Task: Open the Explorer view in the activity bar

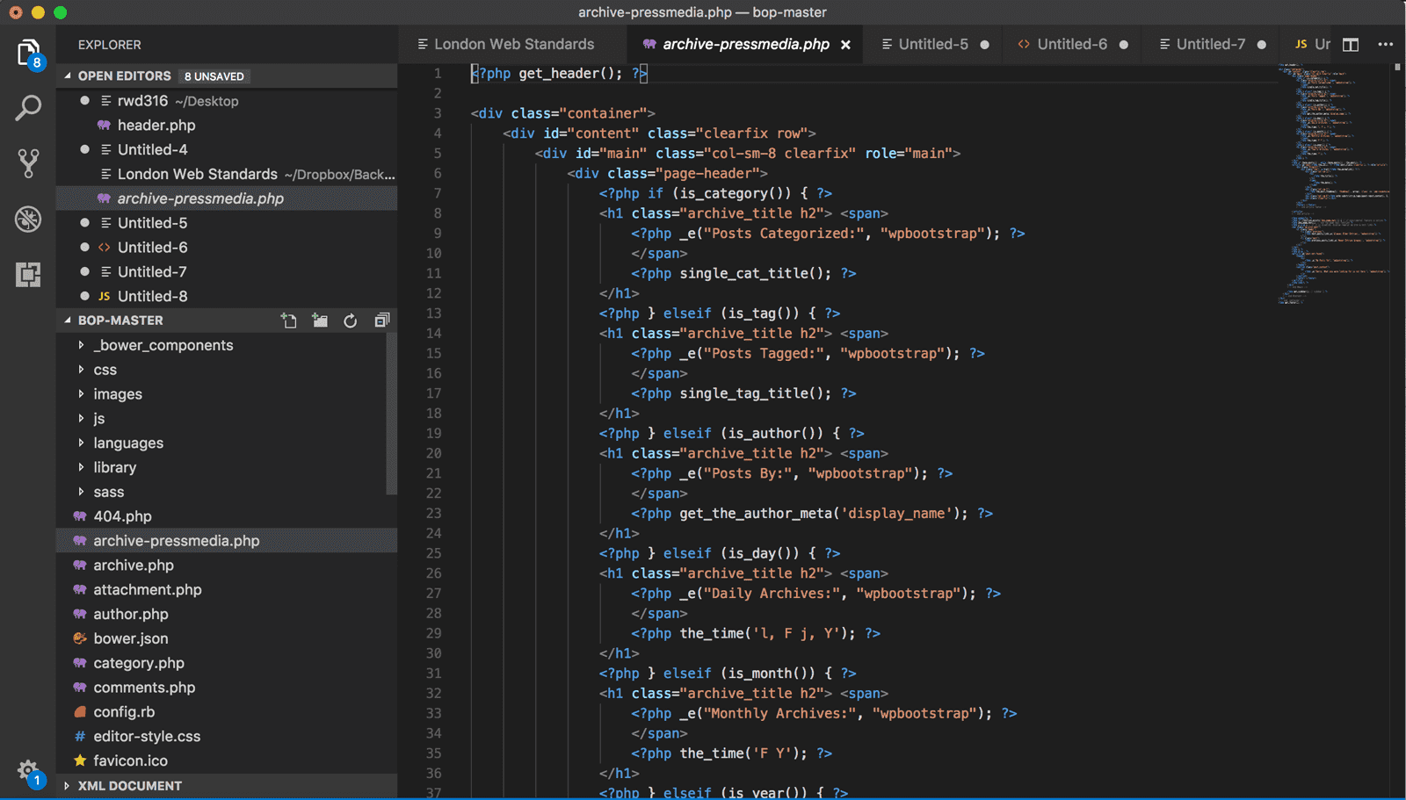Action: (29, 53)
